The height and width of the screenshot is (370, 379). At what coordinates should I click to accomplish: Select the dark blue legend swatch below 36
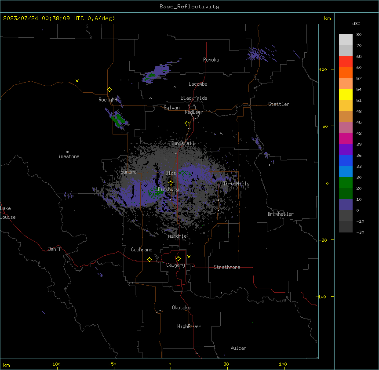[x=346, y=160]
